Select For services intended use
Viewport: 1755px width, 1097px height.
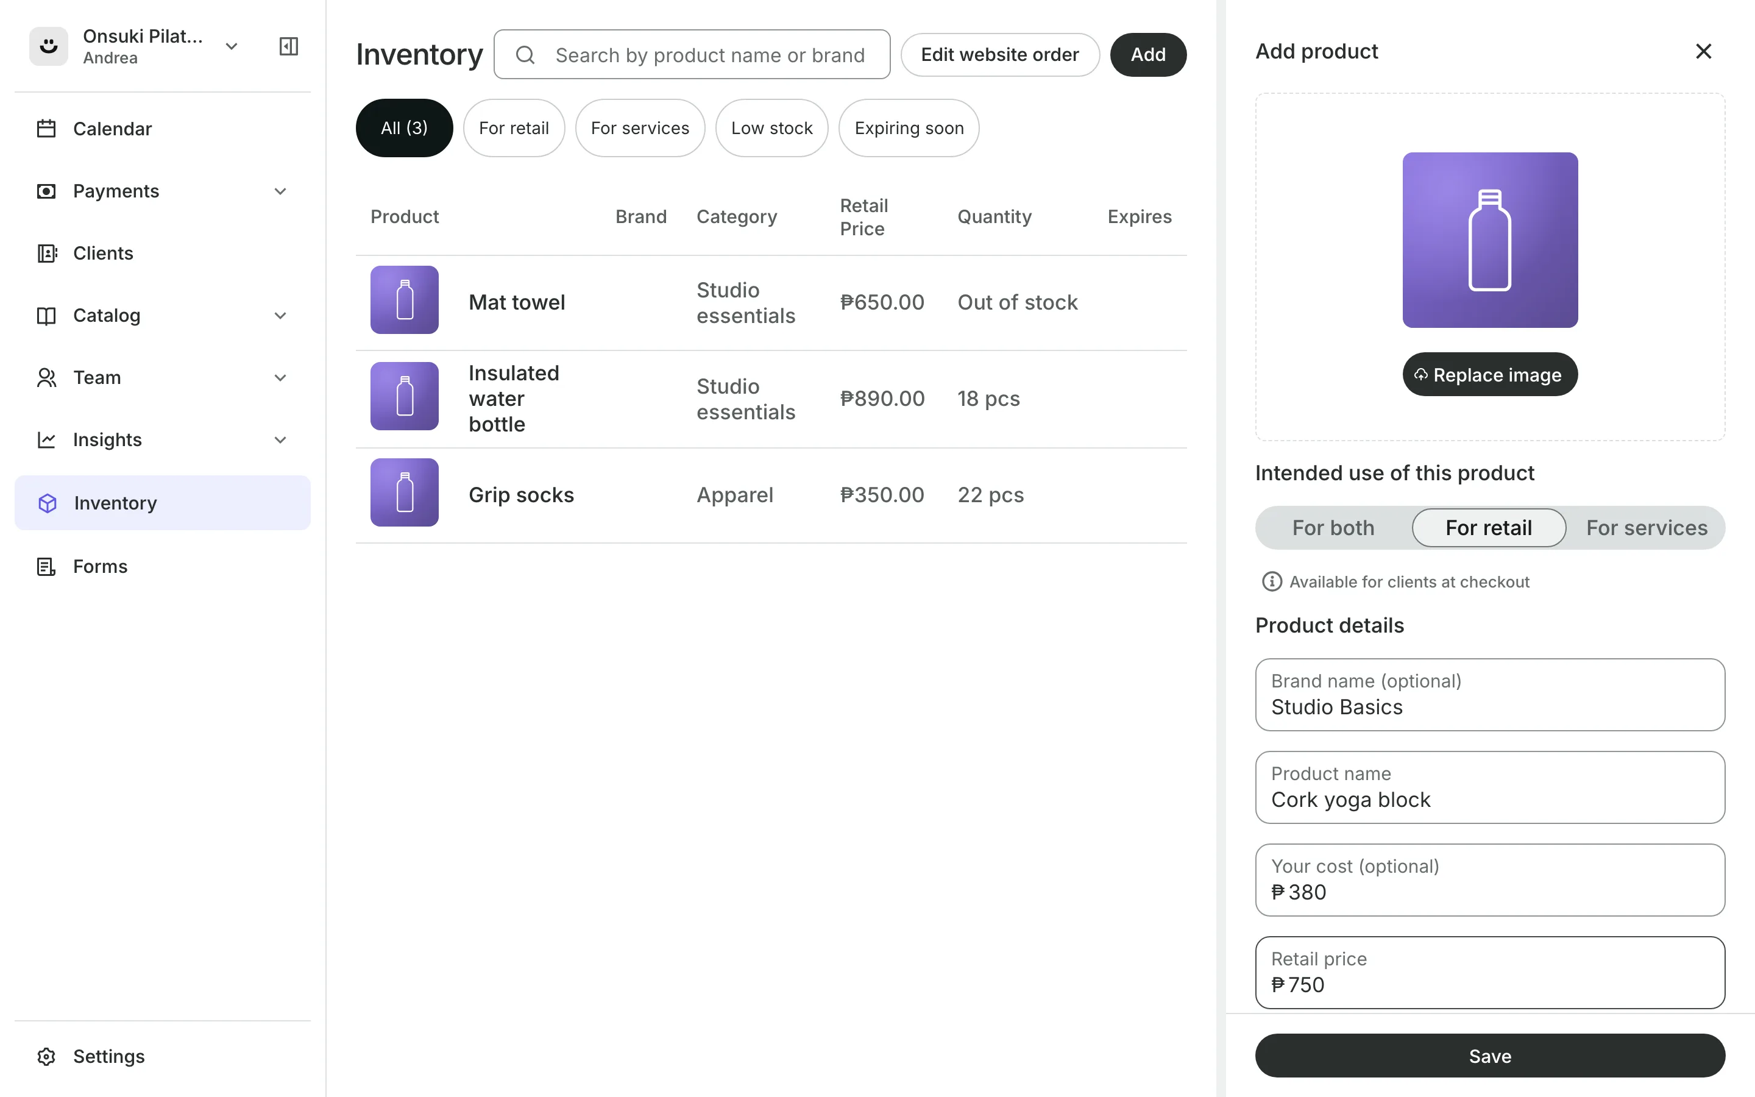1646,527
